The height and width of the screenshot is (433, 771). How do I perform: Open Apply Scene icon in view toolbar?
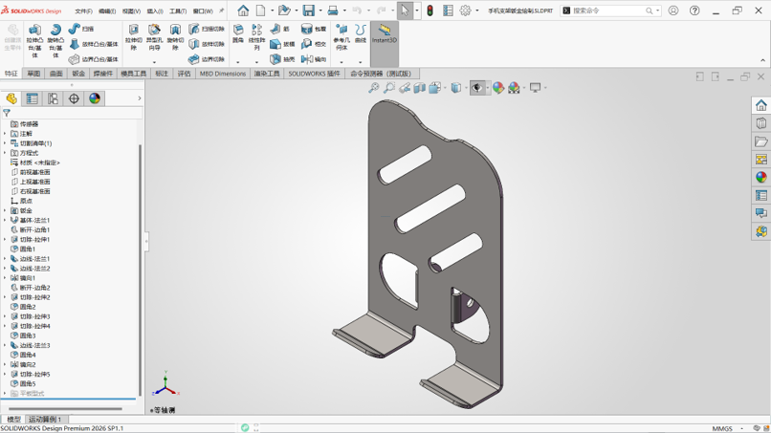pyautogui.click(x=514, y=88)
